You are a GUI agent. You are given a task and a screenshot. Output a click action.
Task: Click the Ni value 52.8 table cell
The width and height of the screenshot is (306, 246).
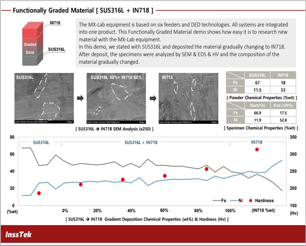[x=283, y=120]
